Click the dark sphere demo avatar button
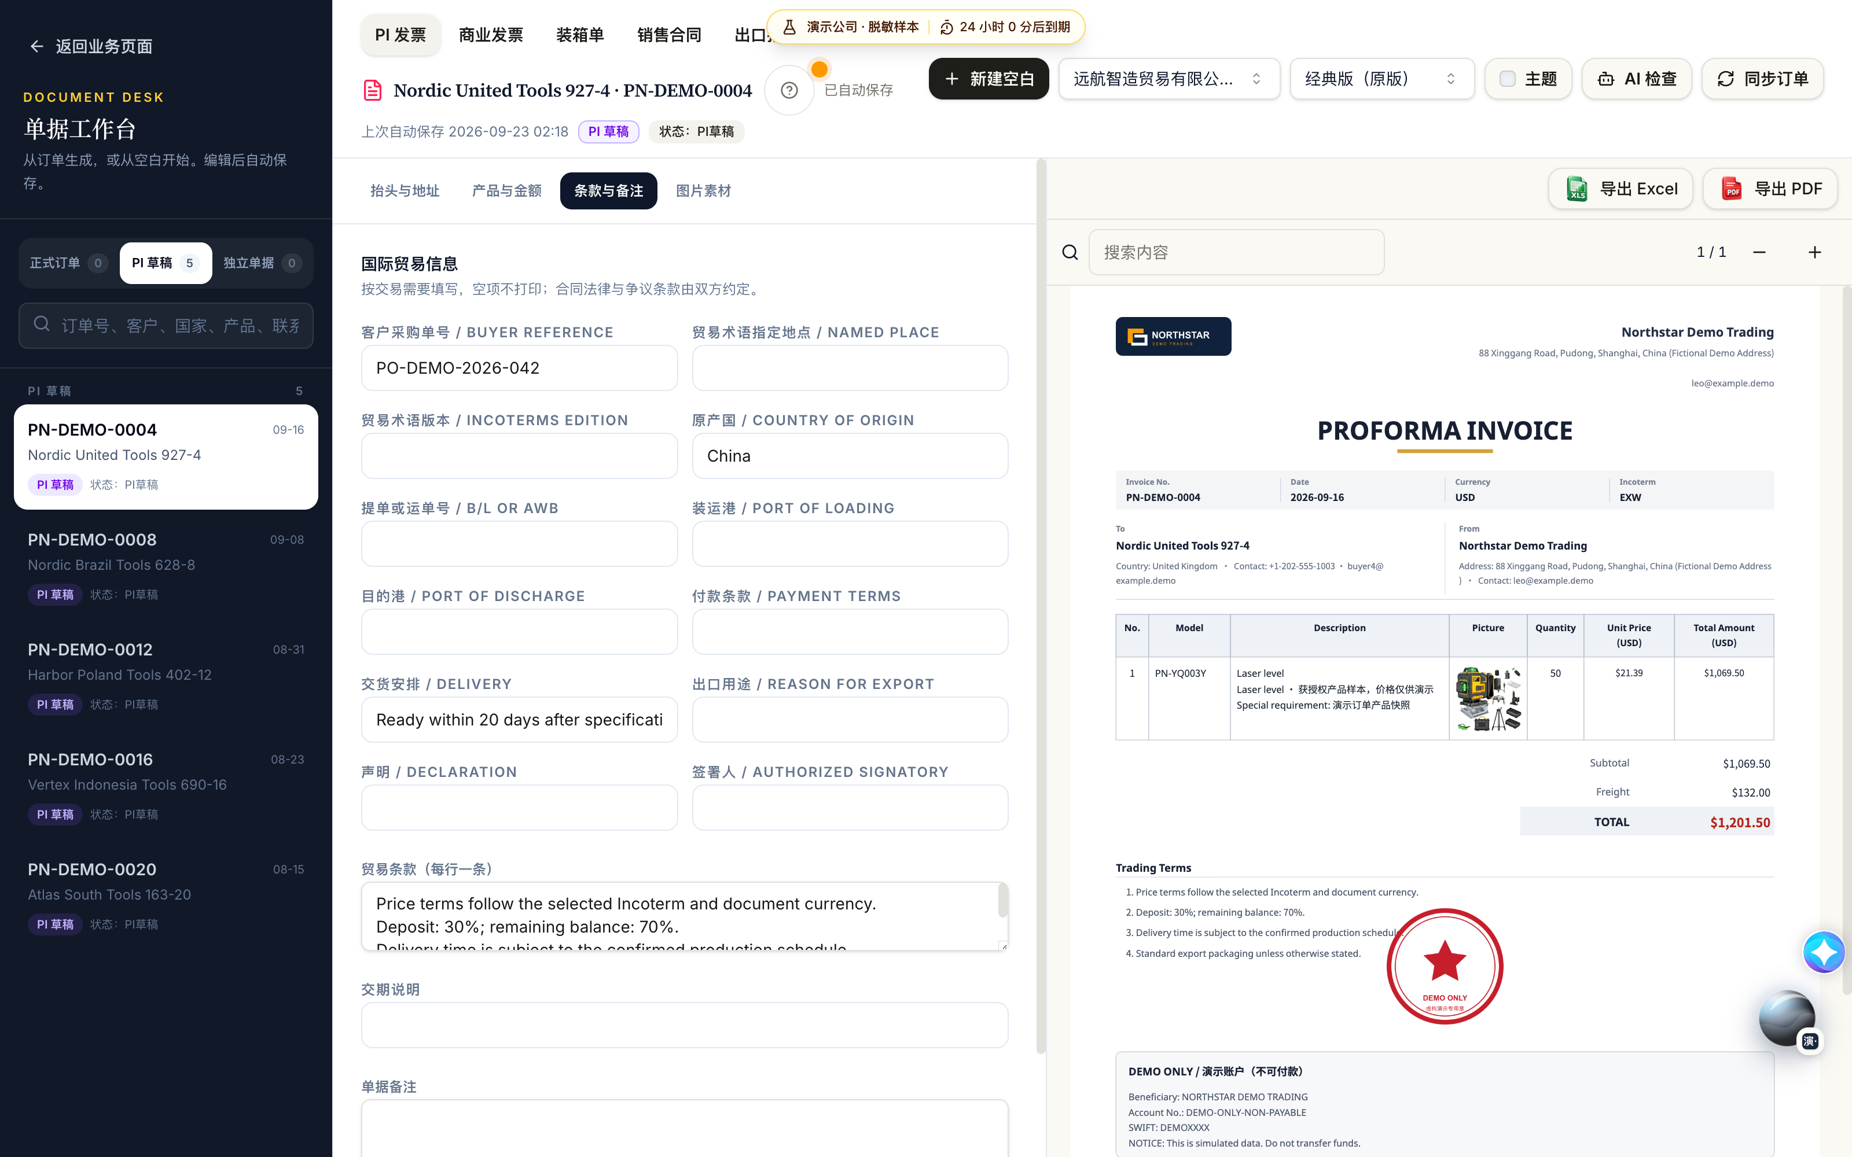This screenshot has width=1852, height=1157. [x=1787, y=1019]
